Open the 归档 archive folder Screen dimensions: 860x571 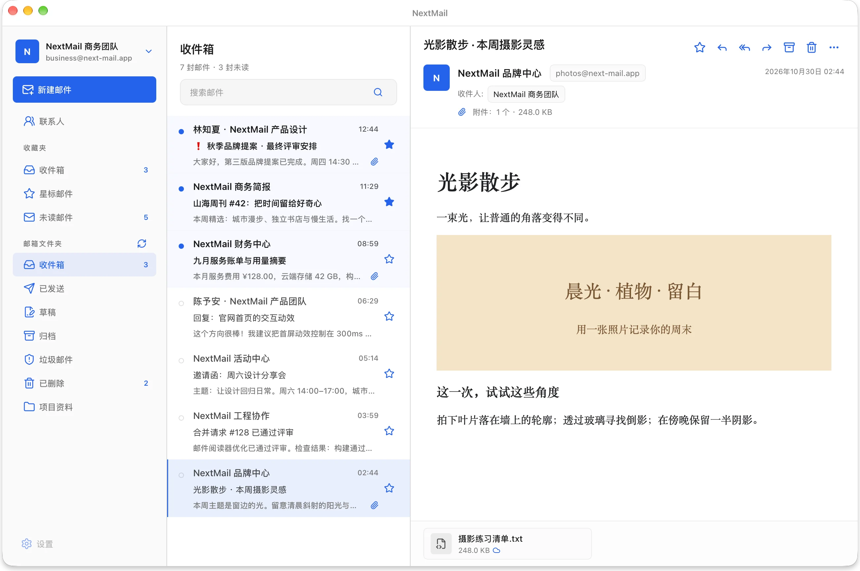coord(85,336)
